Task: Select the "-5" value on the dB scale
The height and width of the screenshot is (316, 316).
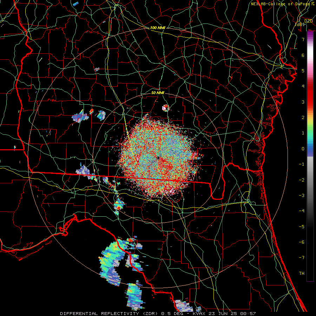Action: [x=302, y=227]
